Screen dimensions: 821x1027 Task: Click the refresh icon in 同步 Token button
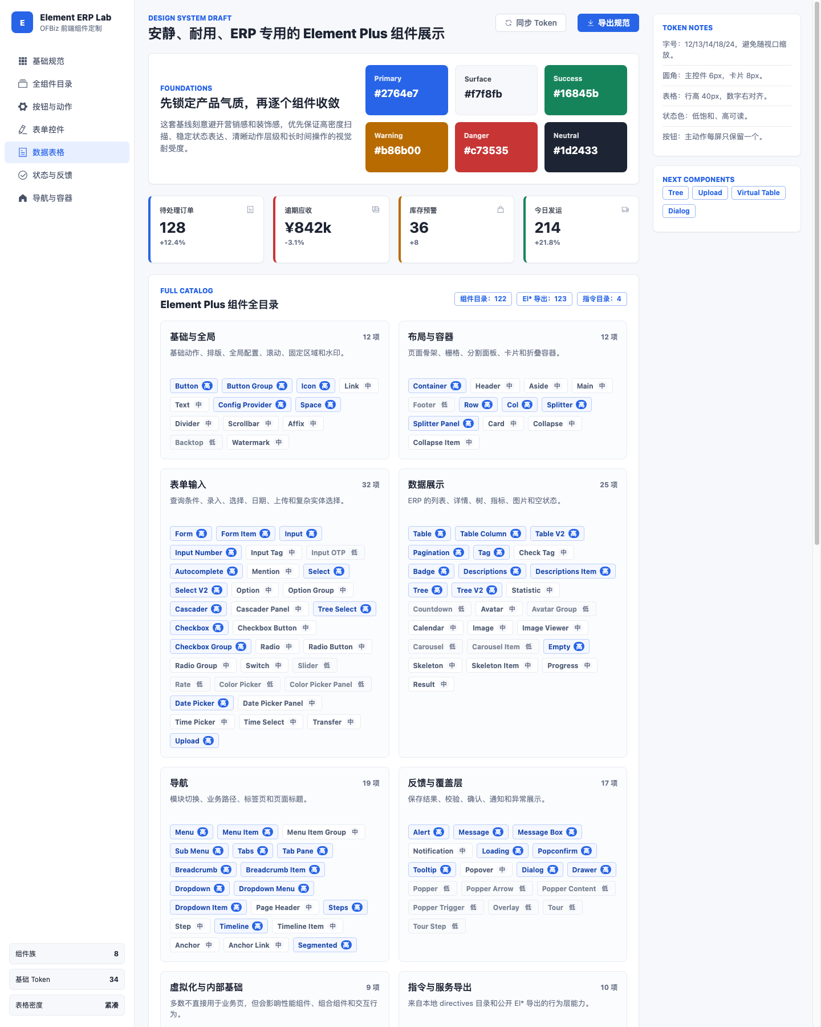[508, 23]
